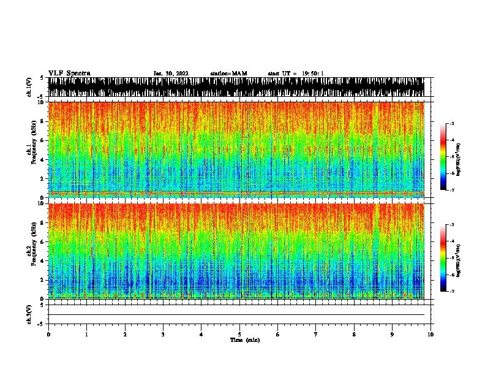Click time axis tick label "9"

[392, 335]
